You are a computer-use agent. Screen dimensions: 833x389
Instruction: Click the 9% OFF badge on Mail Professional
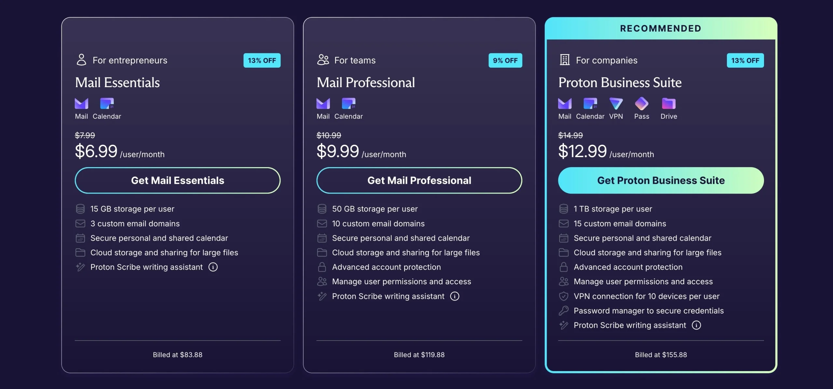(505, 60)
